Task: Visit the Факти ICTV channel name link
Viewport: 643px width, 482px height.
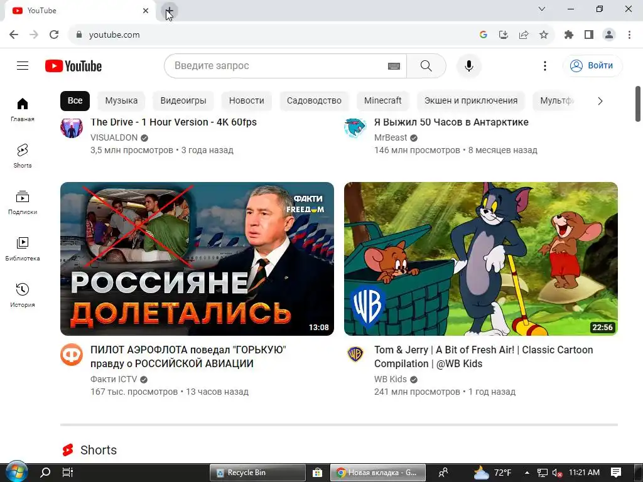Action: click(114, 379)
